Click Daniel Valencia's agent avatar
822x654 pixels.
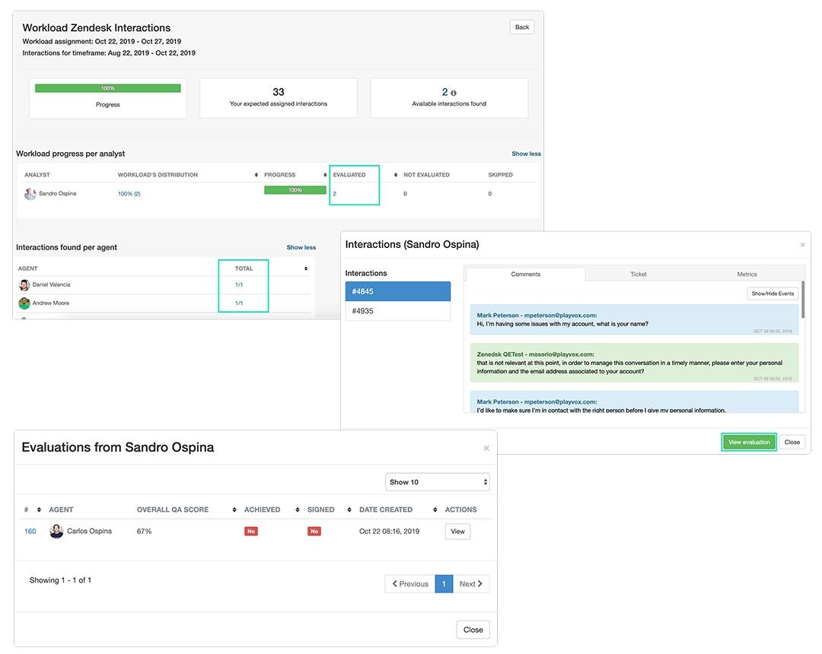pyautogui.click(x=24, y=285)
